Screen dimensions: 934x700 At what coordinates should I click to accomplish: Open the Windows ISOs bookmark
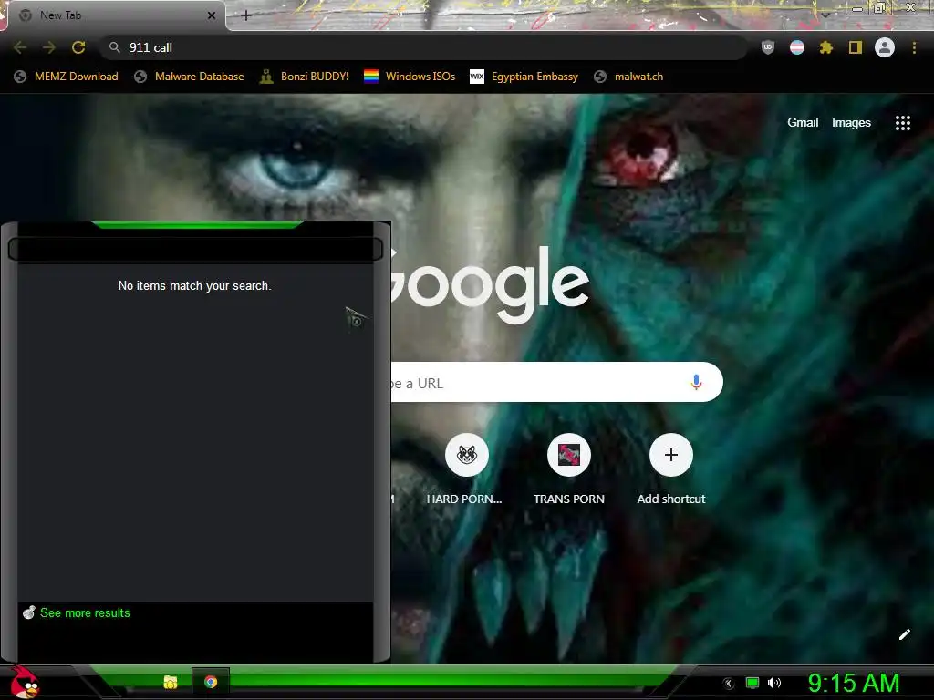click(x=410, y=77)
